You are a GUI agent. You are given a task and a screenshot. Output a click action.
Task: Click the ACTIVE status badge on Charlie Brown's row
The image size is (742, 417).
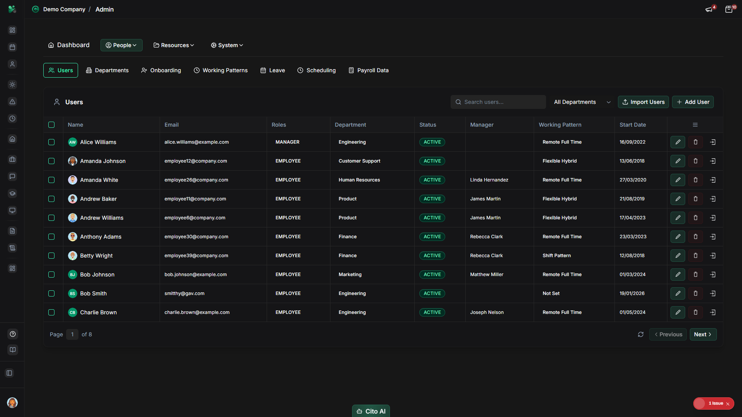(432, 312)
